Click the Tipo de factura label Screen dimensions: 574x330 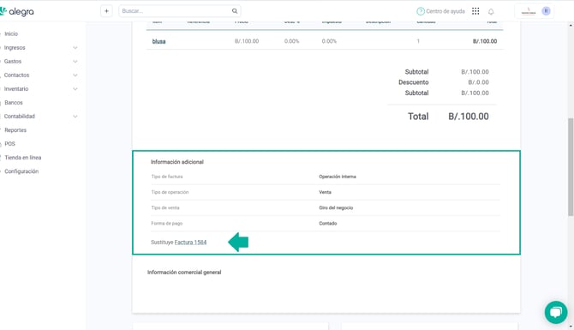pyautogui.click(x=167, y=177)
